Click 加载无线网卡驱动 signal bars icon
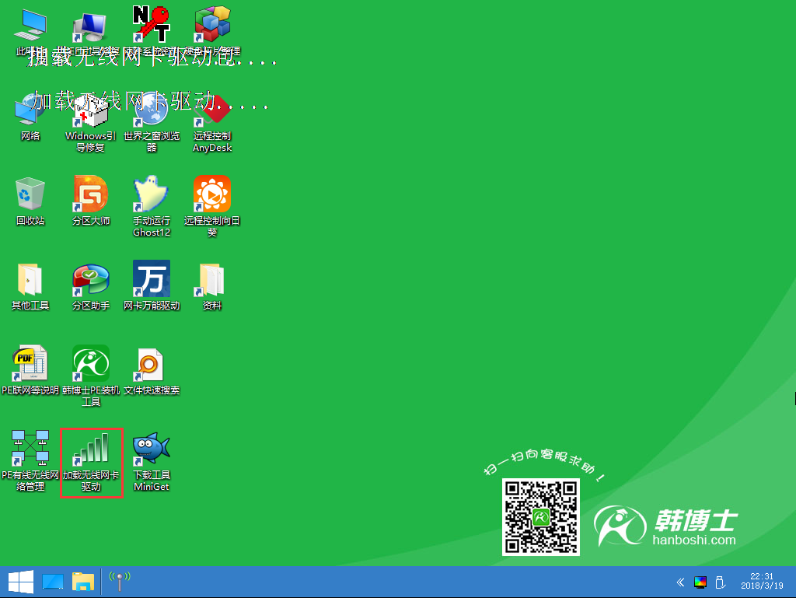Screen dimensions: 796x598 91,449
